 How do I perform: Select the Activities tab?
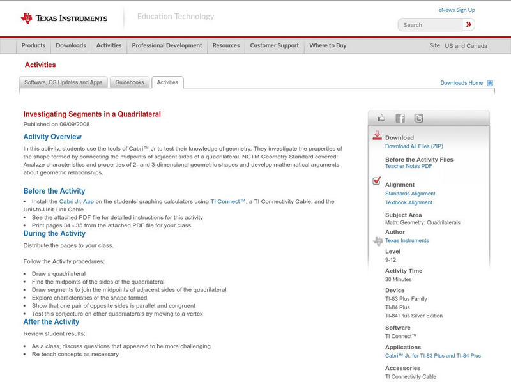click(167, 82)
